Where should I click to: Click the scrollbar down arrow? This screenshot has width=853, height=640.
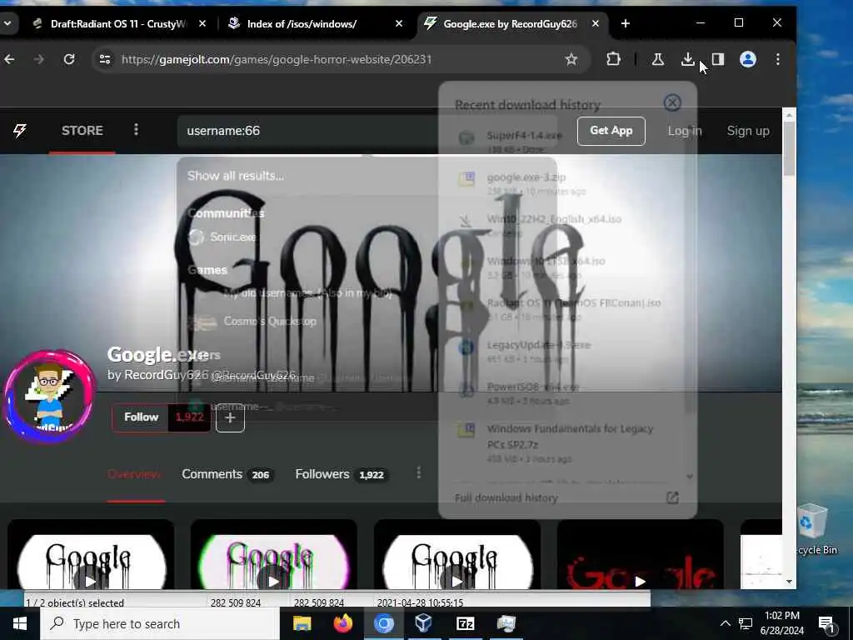point(790,582)
